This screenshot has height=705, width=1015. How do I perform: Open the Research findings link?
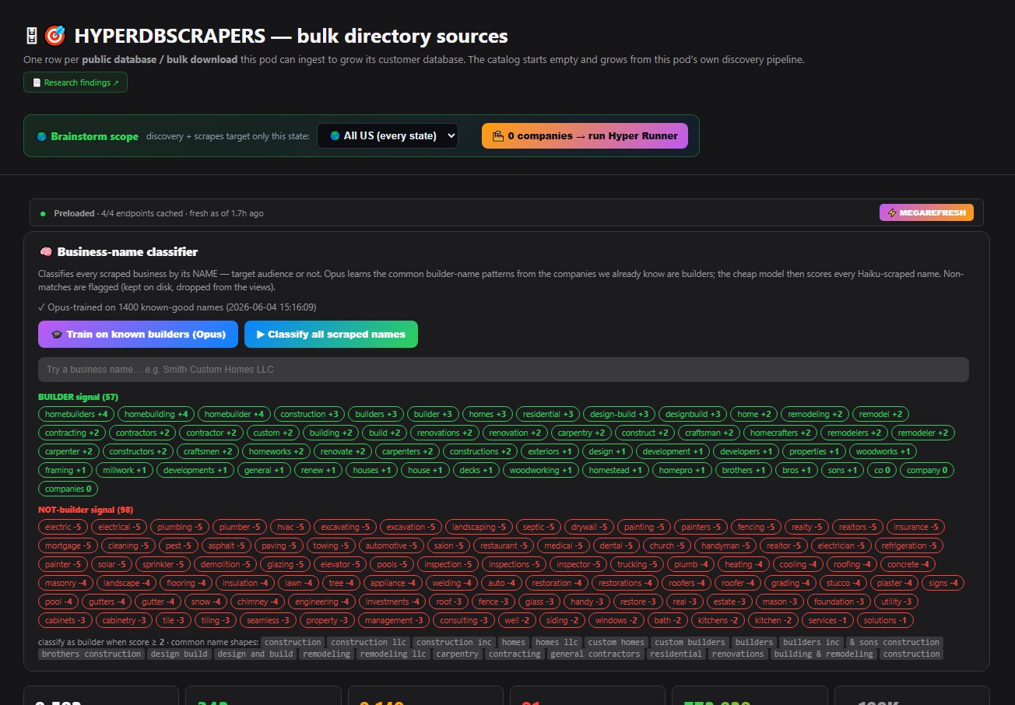(76, 82)
